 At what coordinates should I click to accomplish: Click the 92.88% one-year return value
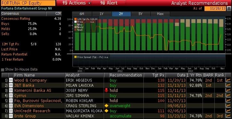[x=196, y=86]
